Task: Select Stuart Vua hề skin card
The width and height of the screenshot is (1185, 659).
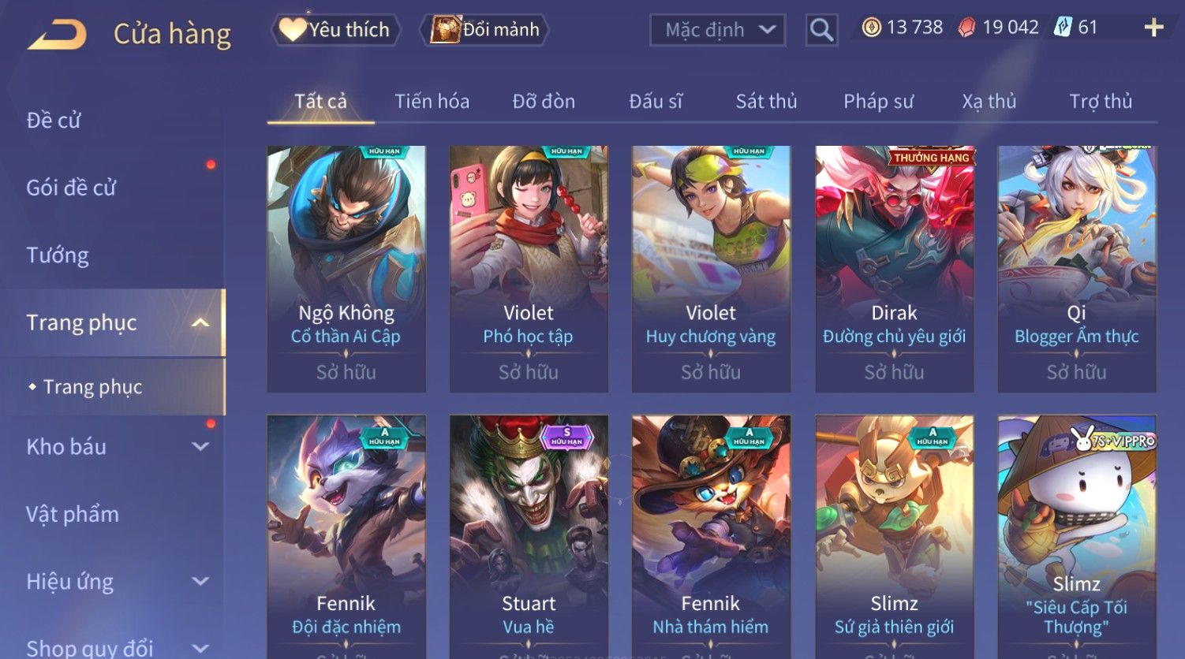Action: [x=529, y=537]
